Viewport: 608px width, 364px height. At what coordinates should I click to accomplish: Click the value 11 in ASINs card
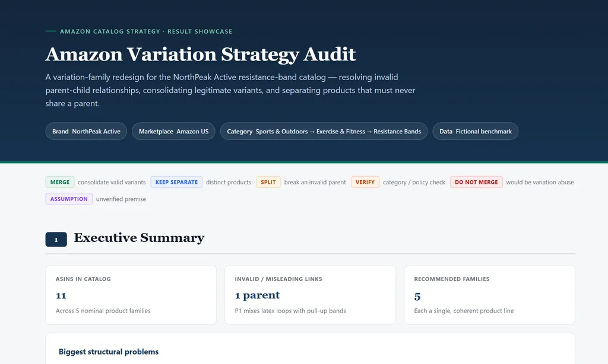pyautogui.click(x=61, y=295)
